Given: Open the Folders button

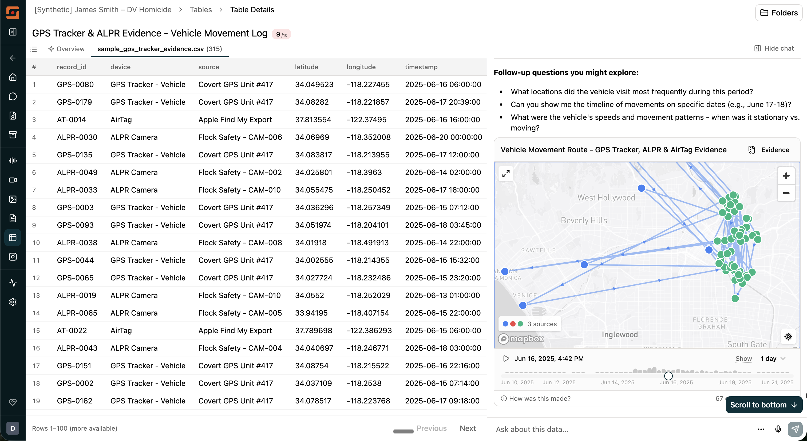Looking at the screenshot, I should (x=778, y=13).
